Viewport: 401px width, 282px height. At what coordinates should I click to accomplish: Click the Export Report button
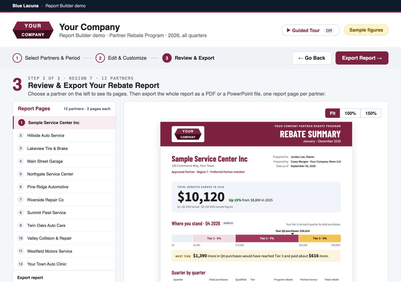point(362,58)
